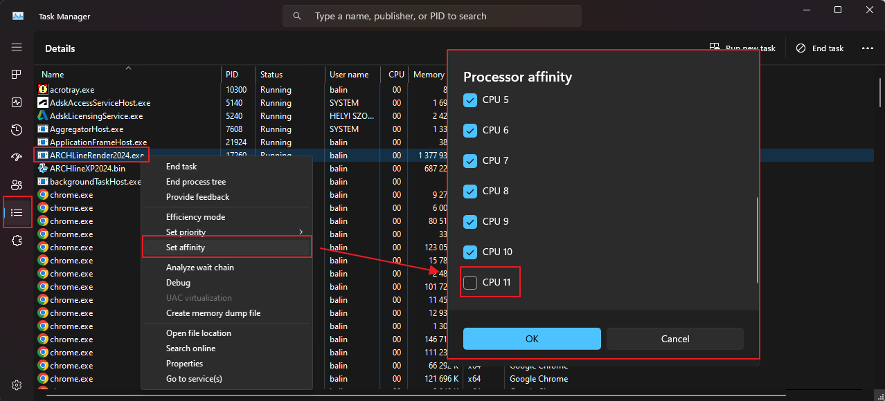The height and width of the screenshot is (401, 885).
Task: Open the Performance page icon
Action: tap(17, 102)
